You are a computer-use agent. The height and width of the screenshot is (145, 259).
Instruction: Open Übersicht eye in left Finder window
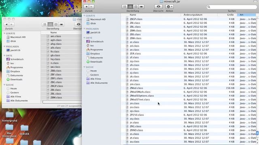click(x=78, y=24)
